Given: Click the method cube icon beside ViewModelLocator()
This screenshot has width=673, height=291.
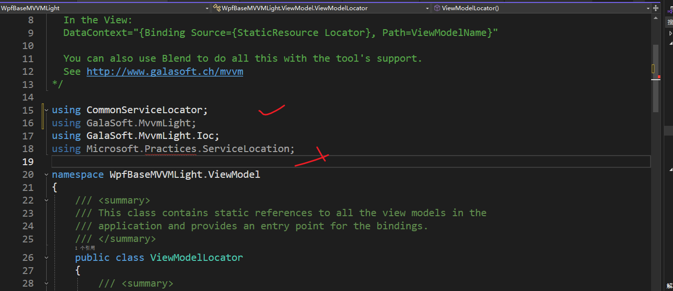Looking at the screenshot, I should point(437,8).
